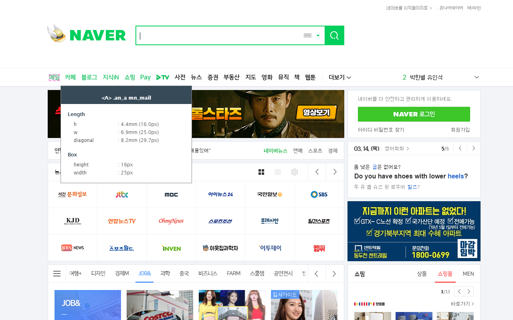
Task: Click the green NAVER 로그인 button
Action: [x=414, y=114]
